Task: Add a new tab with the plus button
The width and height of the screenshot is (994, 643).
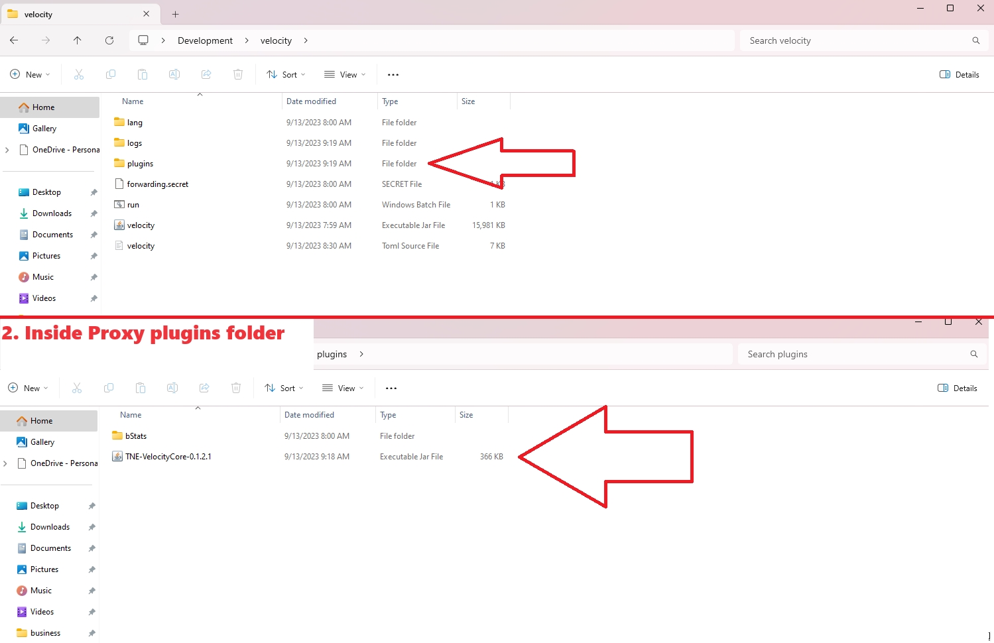Action: point(176,14)
